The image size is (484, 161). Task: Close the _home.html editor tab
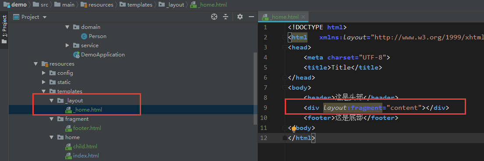(x=304, y=17)
